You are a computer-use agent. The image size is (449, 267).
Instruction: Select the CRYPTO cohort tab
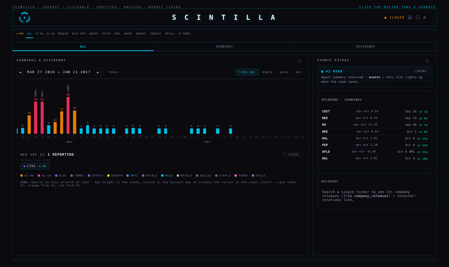point(106,34)
